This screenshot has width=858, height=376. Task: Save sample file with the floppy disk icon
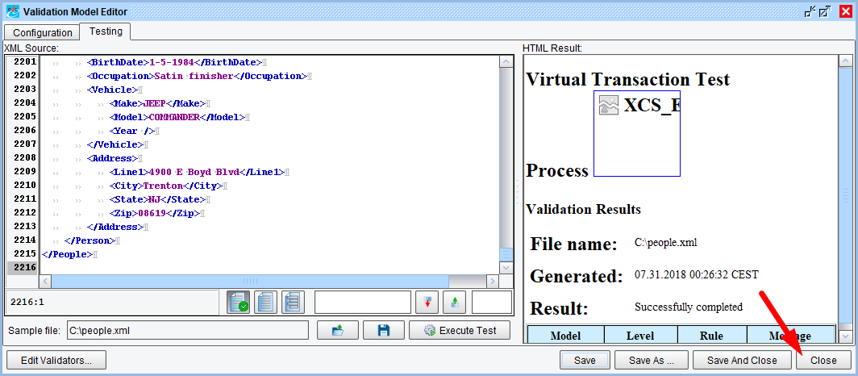coord(384,330)
